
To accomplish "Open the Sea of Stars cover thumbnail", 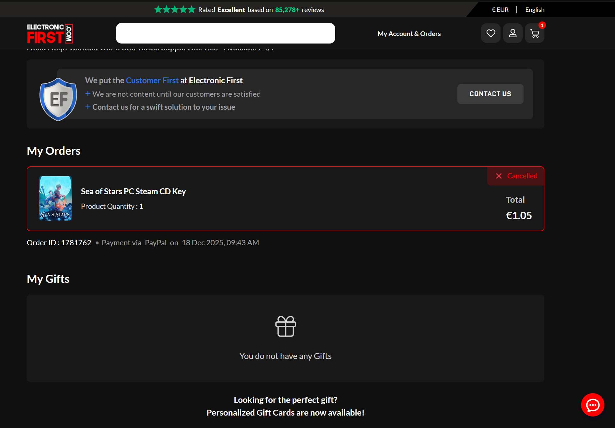I will tap(55, 198).
